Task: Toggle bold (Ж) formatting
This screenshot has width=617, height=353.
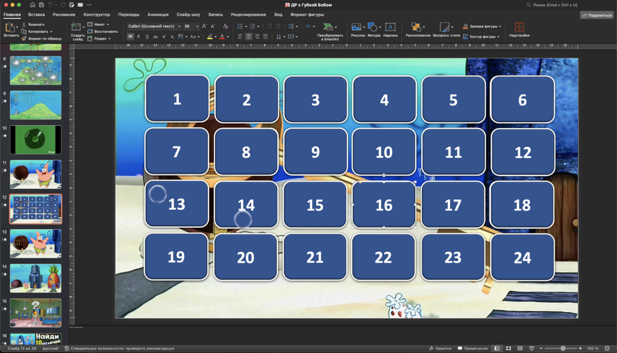Action: click(130, 37)
